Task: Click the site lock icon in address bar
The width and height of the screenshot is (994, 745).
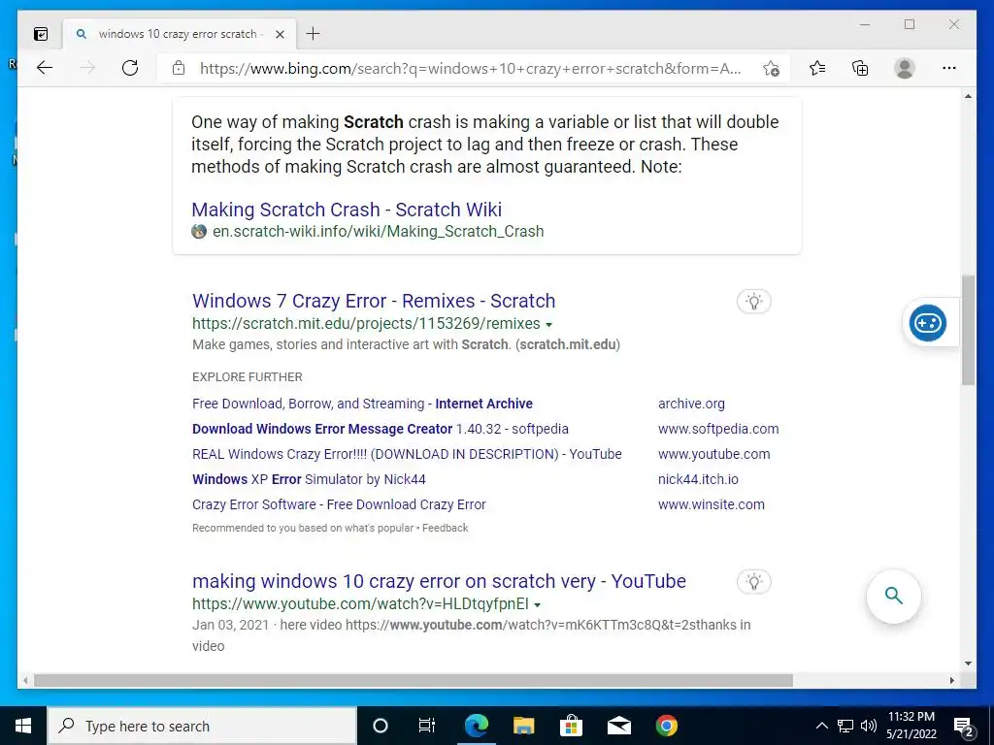Action: pos(179,68)
